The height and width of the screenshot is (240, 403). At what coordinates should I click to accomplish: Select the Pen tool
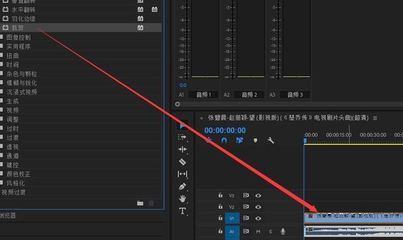(x=182, y=186)
